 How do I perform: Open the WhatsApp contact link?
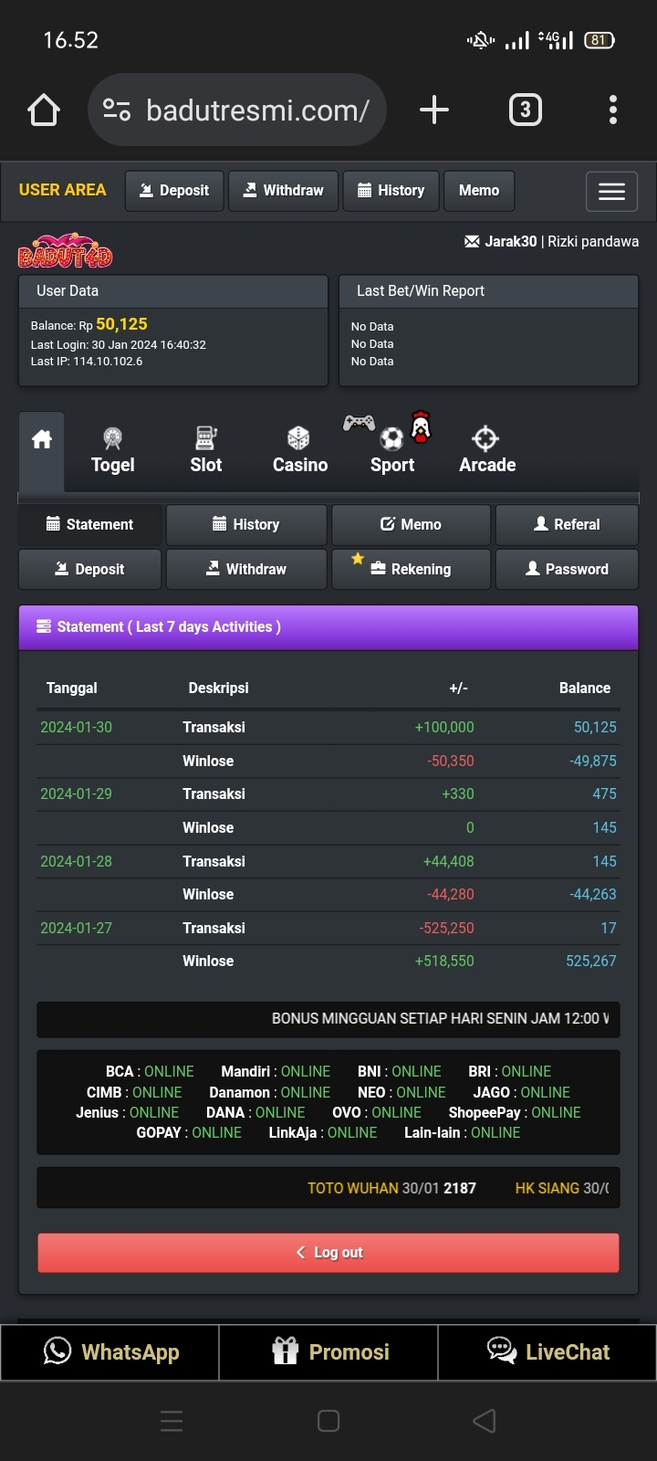point(110,1352)
